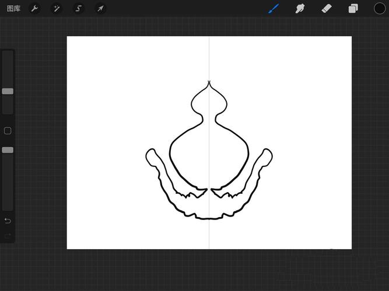Undo the last stroke with undo arrow
This screenshot has width=389, height=291.
coord(8,221)
